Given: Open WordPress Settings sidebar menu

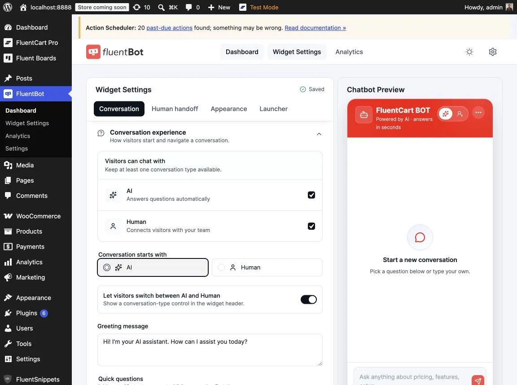Looking at the screenshot, I should 28,359.
